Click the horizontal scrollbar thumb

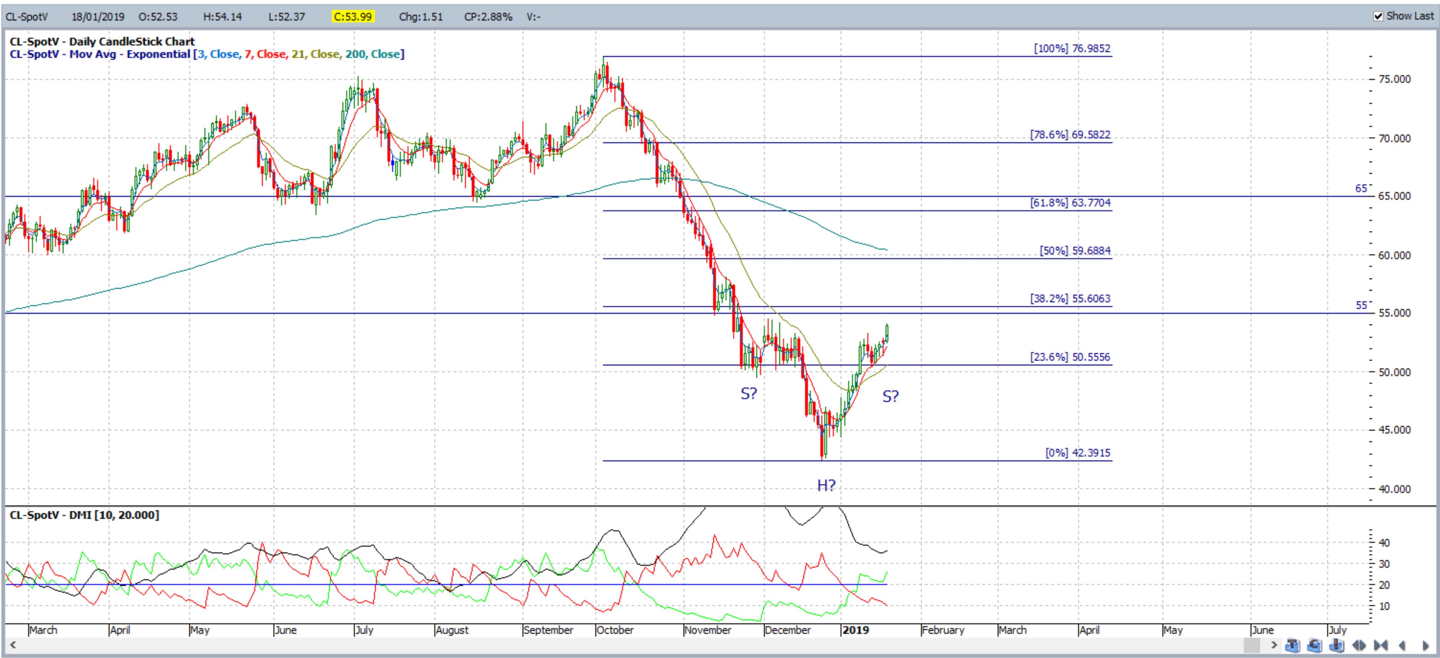coord(1252,645)
